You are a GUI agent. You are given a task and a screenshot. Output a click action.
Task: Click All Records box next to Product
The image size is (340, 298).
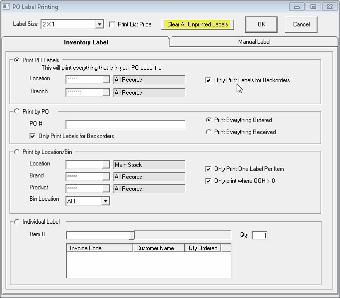[x=149, y=189]
